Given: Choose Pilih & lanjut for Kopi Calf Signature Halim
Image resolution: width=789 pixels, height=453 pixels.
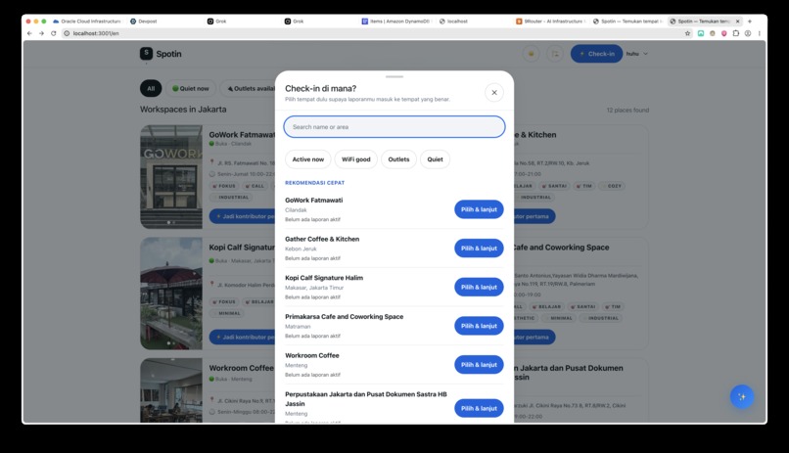Looking at the screenshot, I should [x=479, y=287].
